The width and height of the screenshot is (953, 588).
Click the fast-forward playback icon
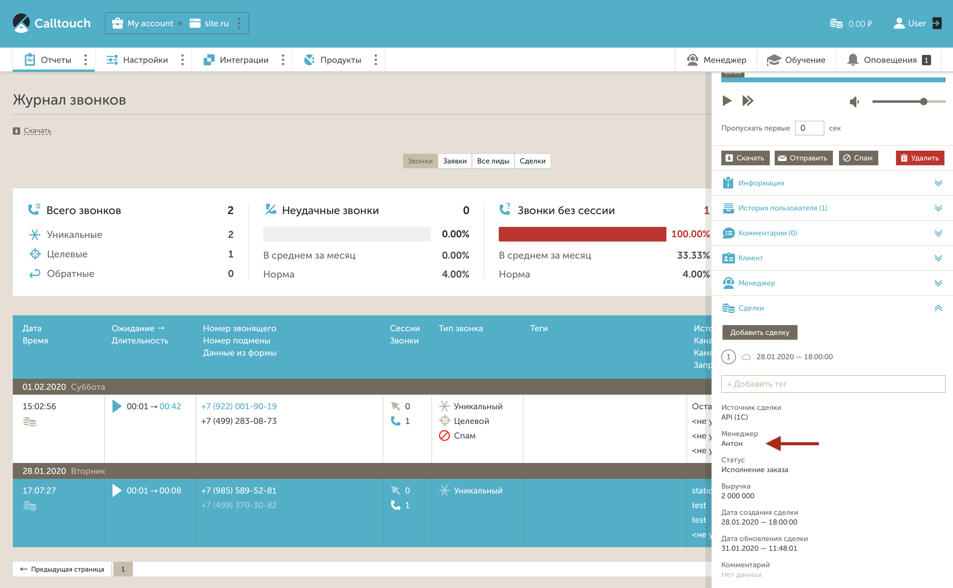pyautogui.click(x=748, y=101)
